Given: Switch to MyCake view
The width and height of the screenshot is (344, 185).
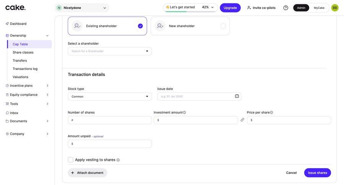Looking at the screenshot, I should point(319,8).
